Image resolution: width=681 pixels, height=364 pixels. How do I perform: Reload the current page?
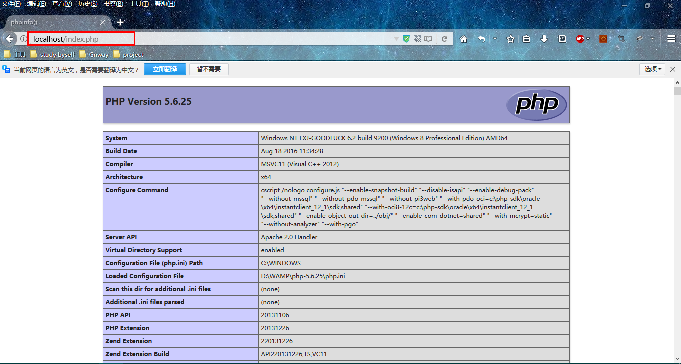coord(444,38)
